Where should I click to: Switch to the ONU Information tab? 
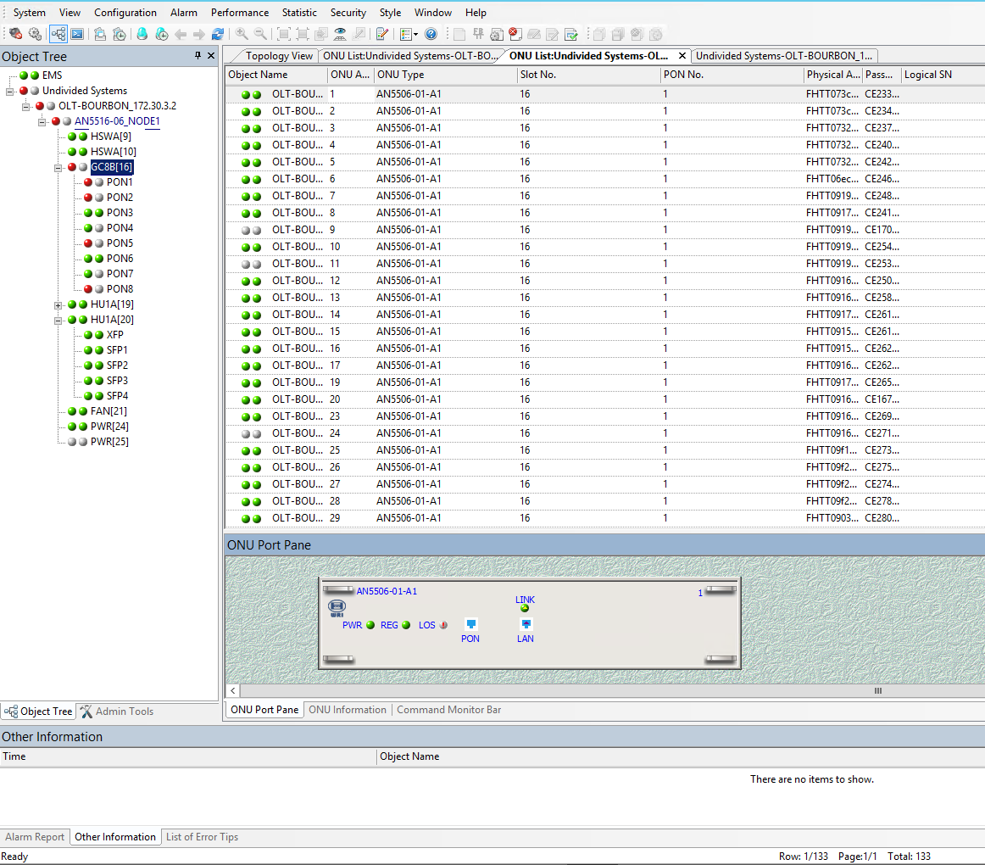point(348,711)
